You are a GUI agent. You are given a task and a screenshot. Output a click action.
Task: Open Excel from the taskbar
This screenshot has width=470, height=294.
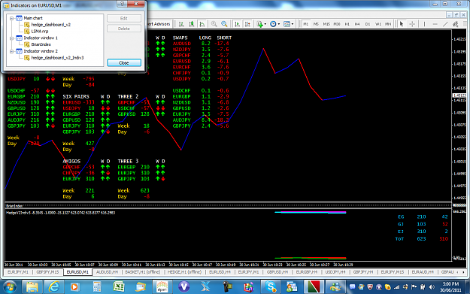pos(119,286)
